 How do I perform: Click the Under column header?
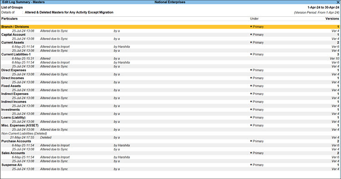pos(254,19)
